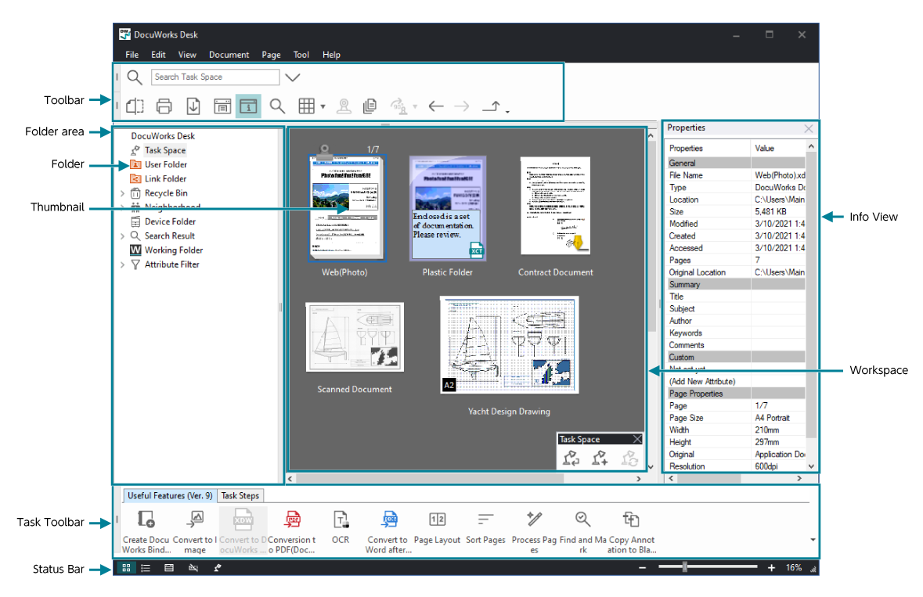Expand the Attribute Filter tree node
Image resolution: width=923 pixels, height=597 pixels.
click(x=122, y=265)
